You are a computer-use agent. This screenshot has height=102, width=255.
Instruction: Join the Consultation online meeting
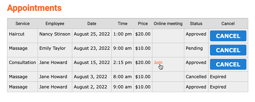tap(158, 63)
